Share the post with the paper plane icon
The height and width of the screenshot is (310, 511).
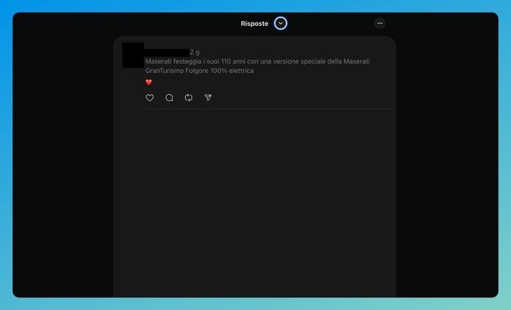coord(208,97)
